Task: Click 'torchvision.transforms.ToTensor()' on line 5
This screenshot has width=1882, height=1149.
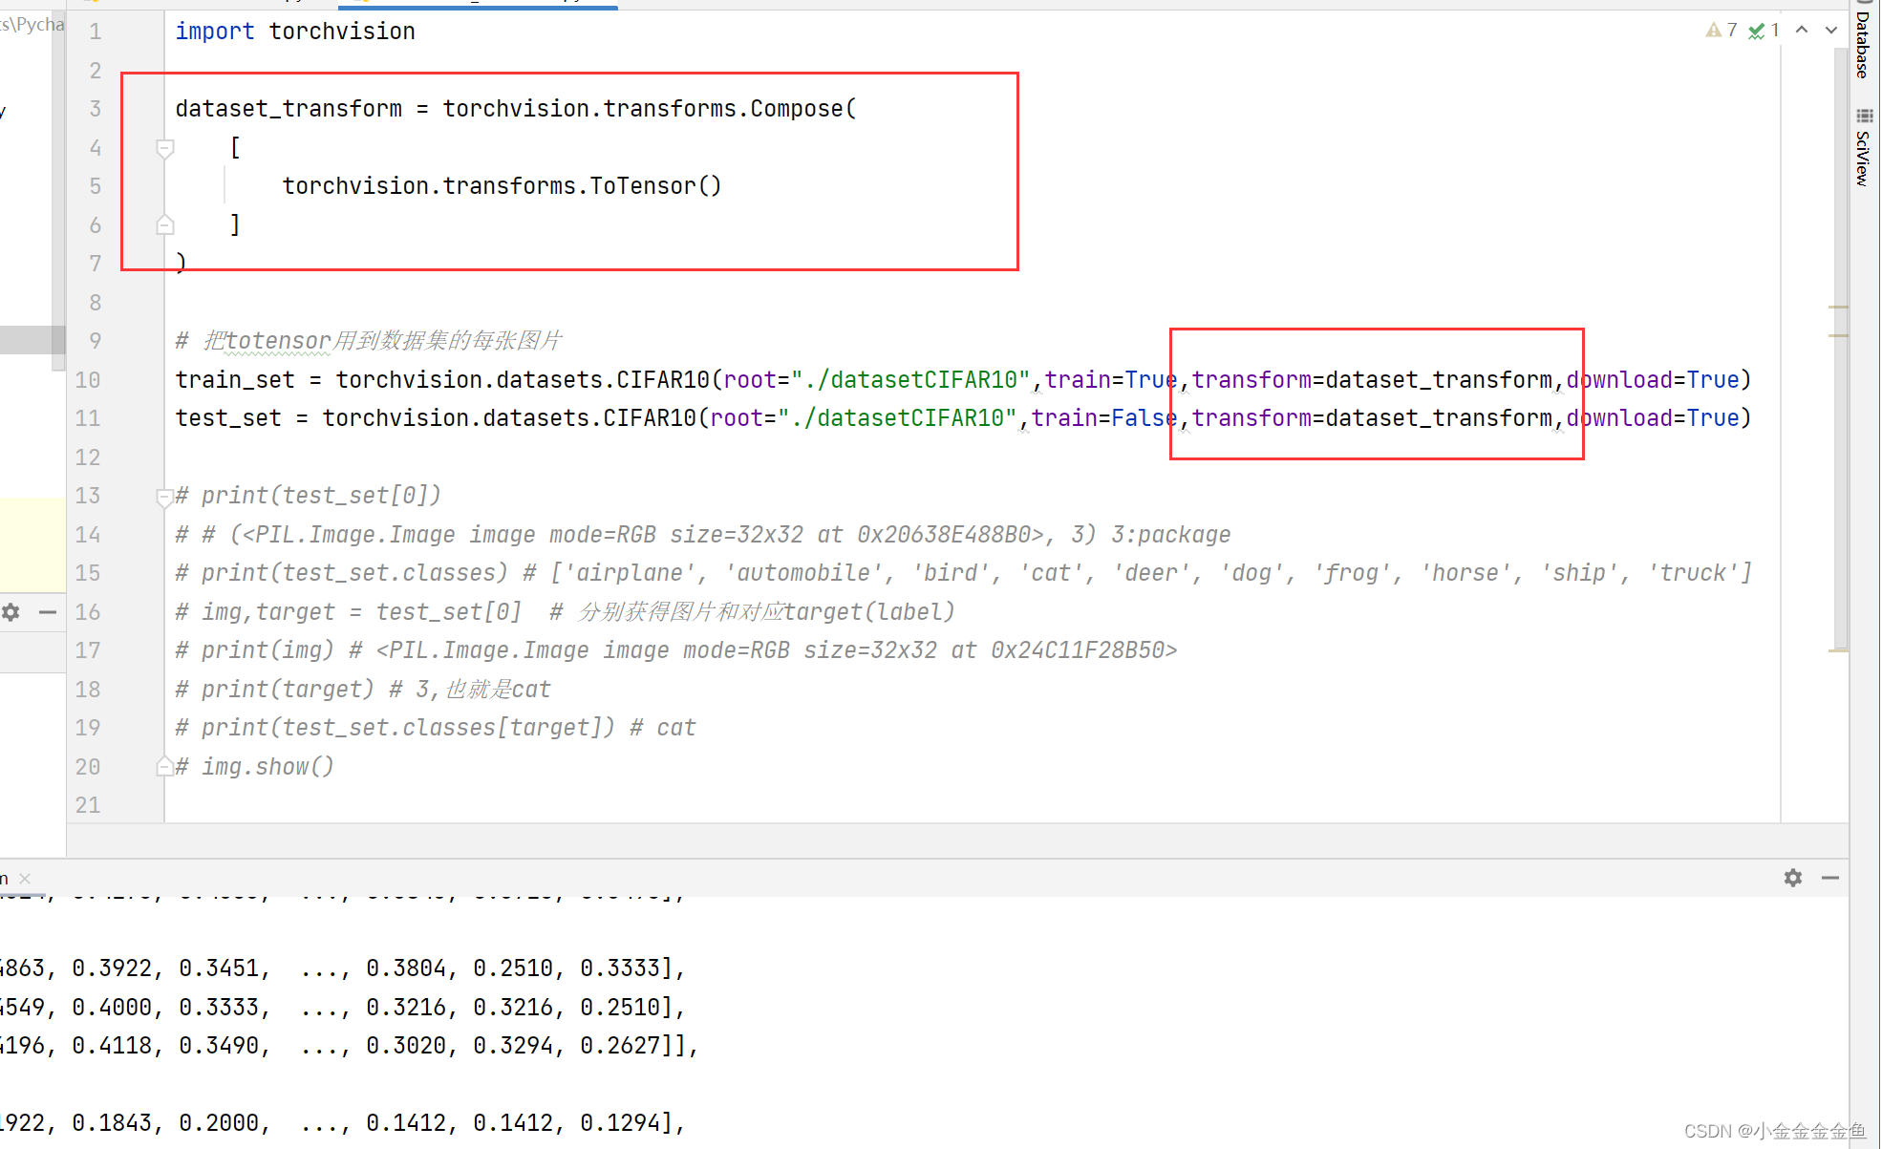Action: click(502, 186)
